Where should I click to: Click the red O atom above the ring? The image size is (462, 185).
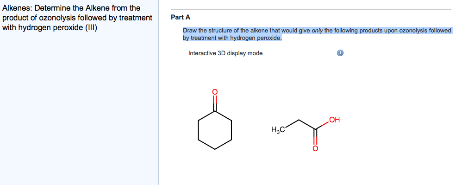tap(215, 92)
